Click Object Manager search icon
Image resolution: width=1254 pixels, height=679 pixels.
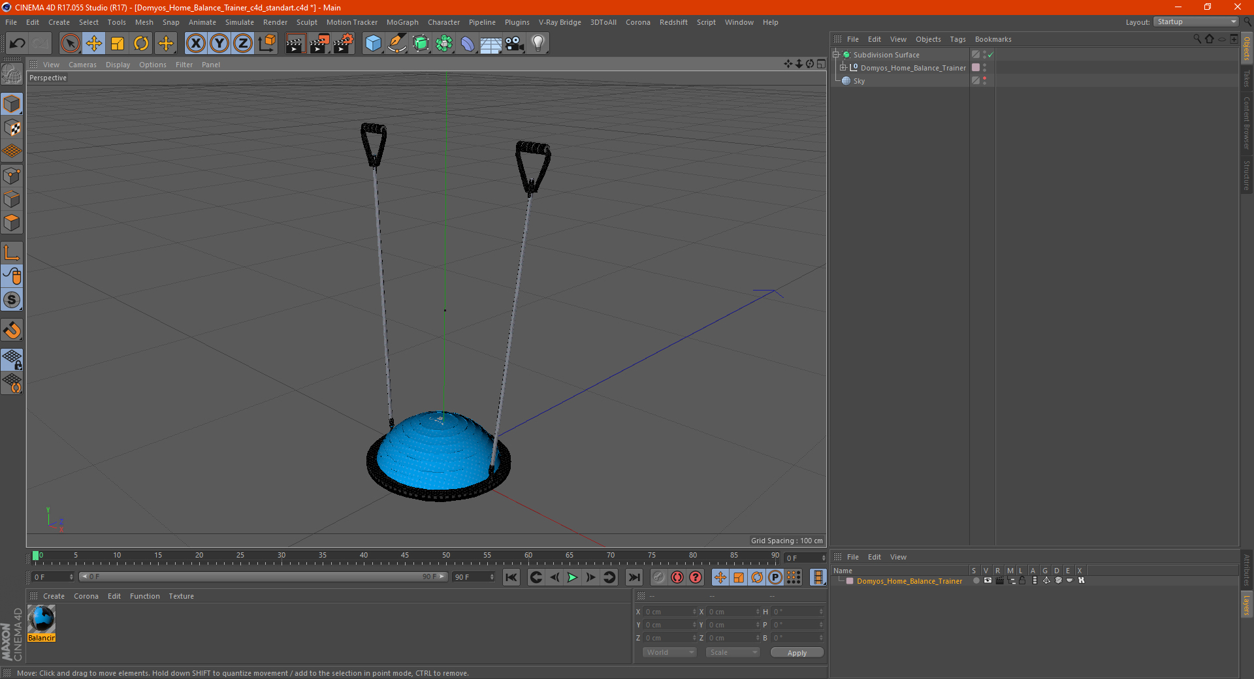click(1197, 39)
